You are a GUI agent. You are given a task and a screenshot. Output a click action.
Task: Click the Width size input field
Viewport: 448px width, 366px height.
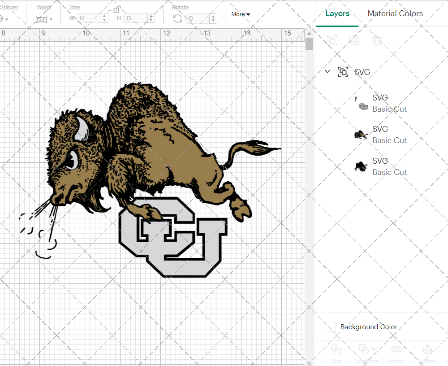90,18
